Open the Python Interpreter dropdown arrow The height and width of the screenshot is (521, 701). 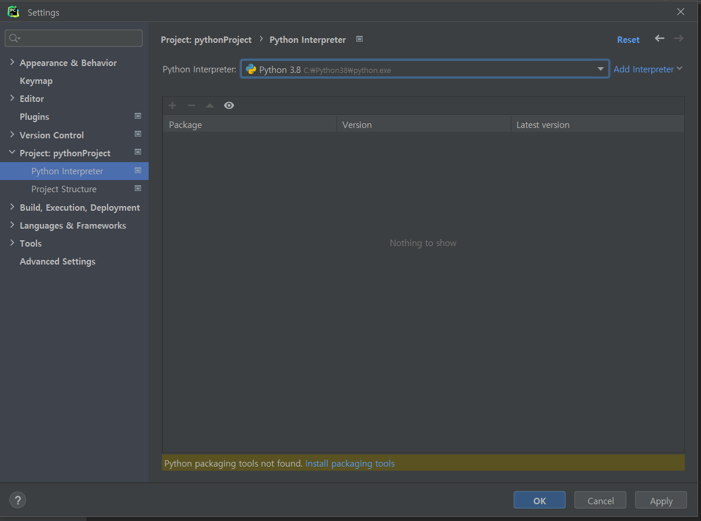600,69
